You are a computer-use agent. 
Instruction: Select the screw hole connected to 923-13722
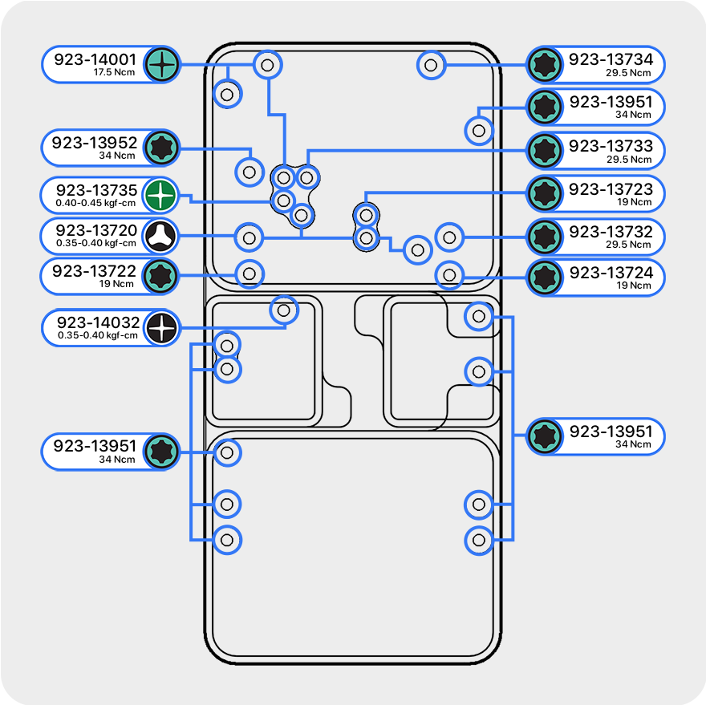pos(249,273)
